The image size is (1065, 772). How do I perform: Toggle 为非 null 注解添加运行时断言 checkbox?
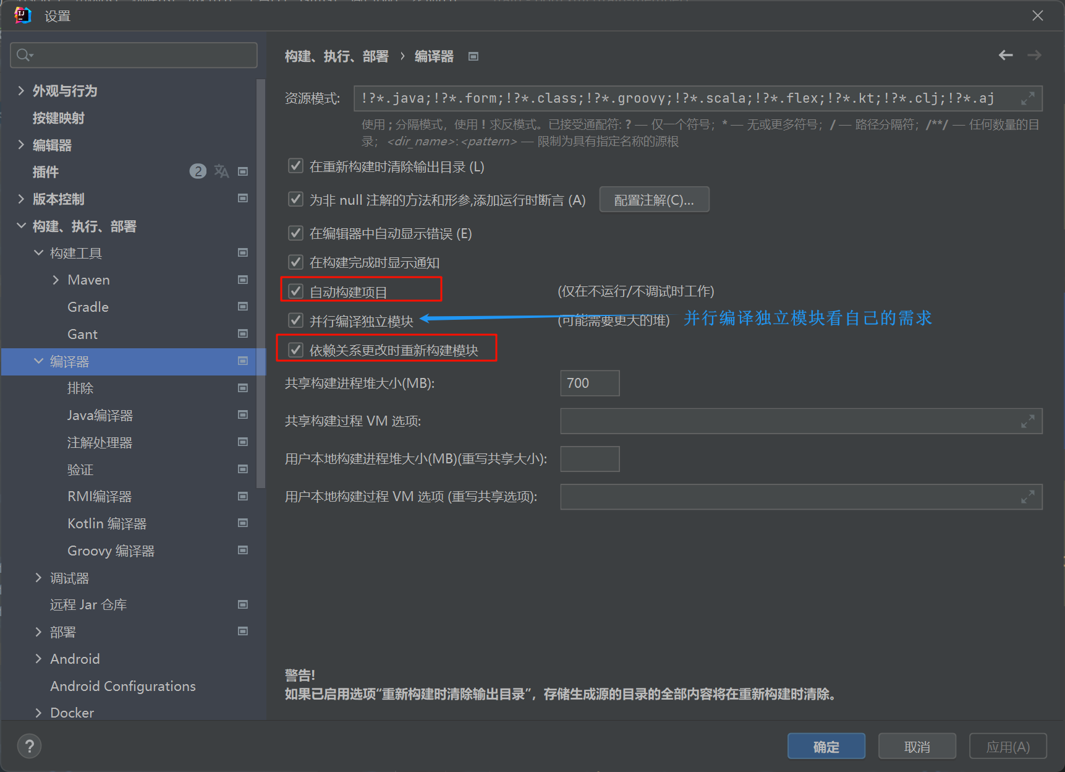(x=296, y=199)
